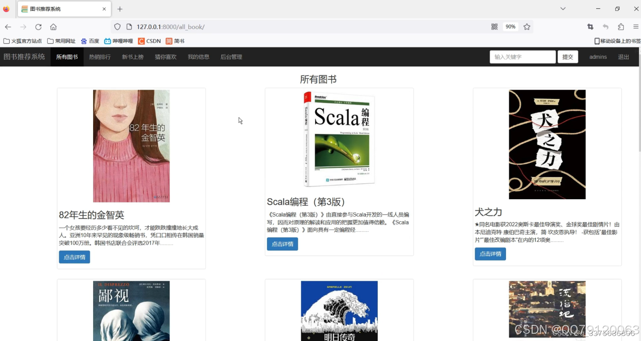Click the 提交 search button

point(568,57)
